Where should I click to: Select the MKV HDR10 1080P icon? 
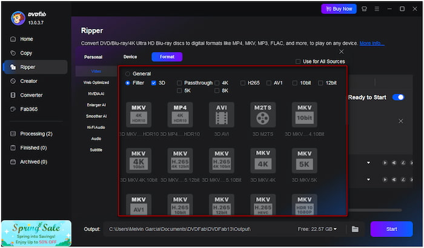point(305,204)
